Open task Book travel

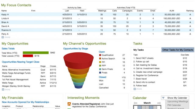point(140,79)
